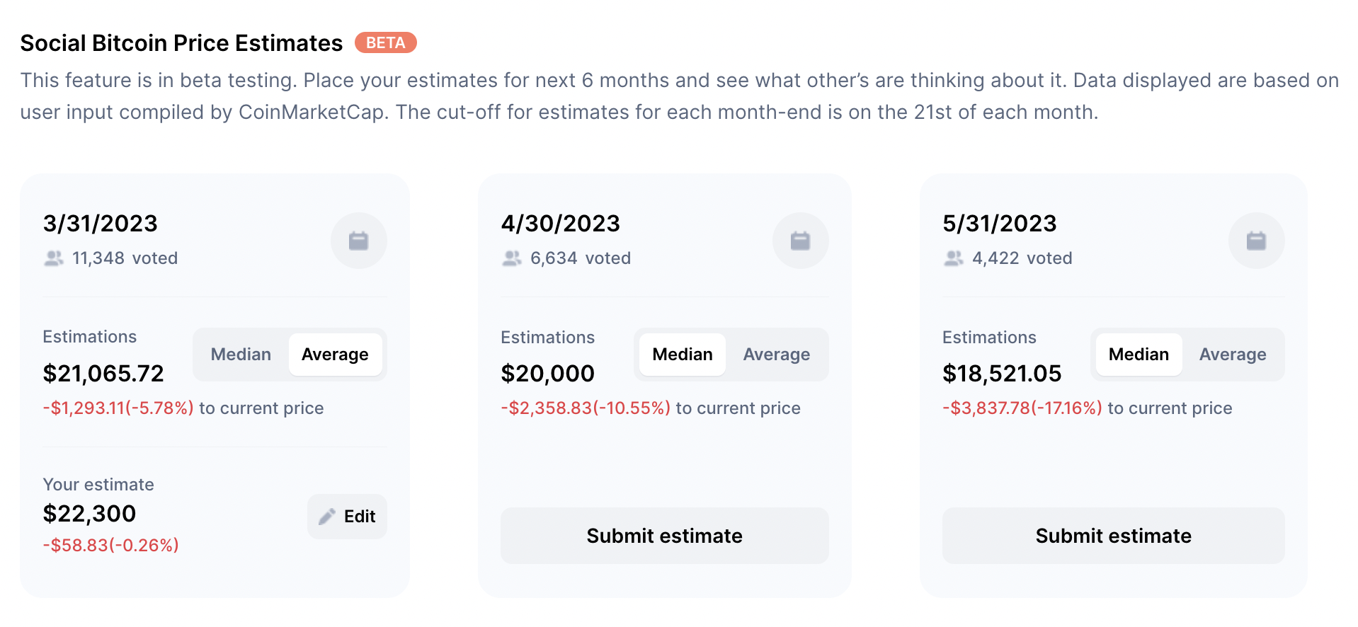Select the Median option on the 4/30/2023 card
This screenshot has height=627, width=1358.
(x=682, y=355)
